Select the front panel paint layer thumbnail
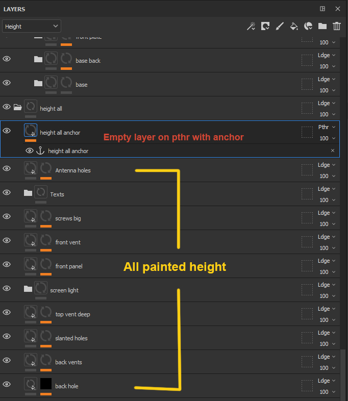The height and width of the screenshot is (401, 348). point(31,264)
